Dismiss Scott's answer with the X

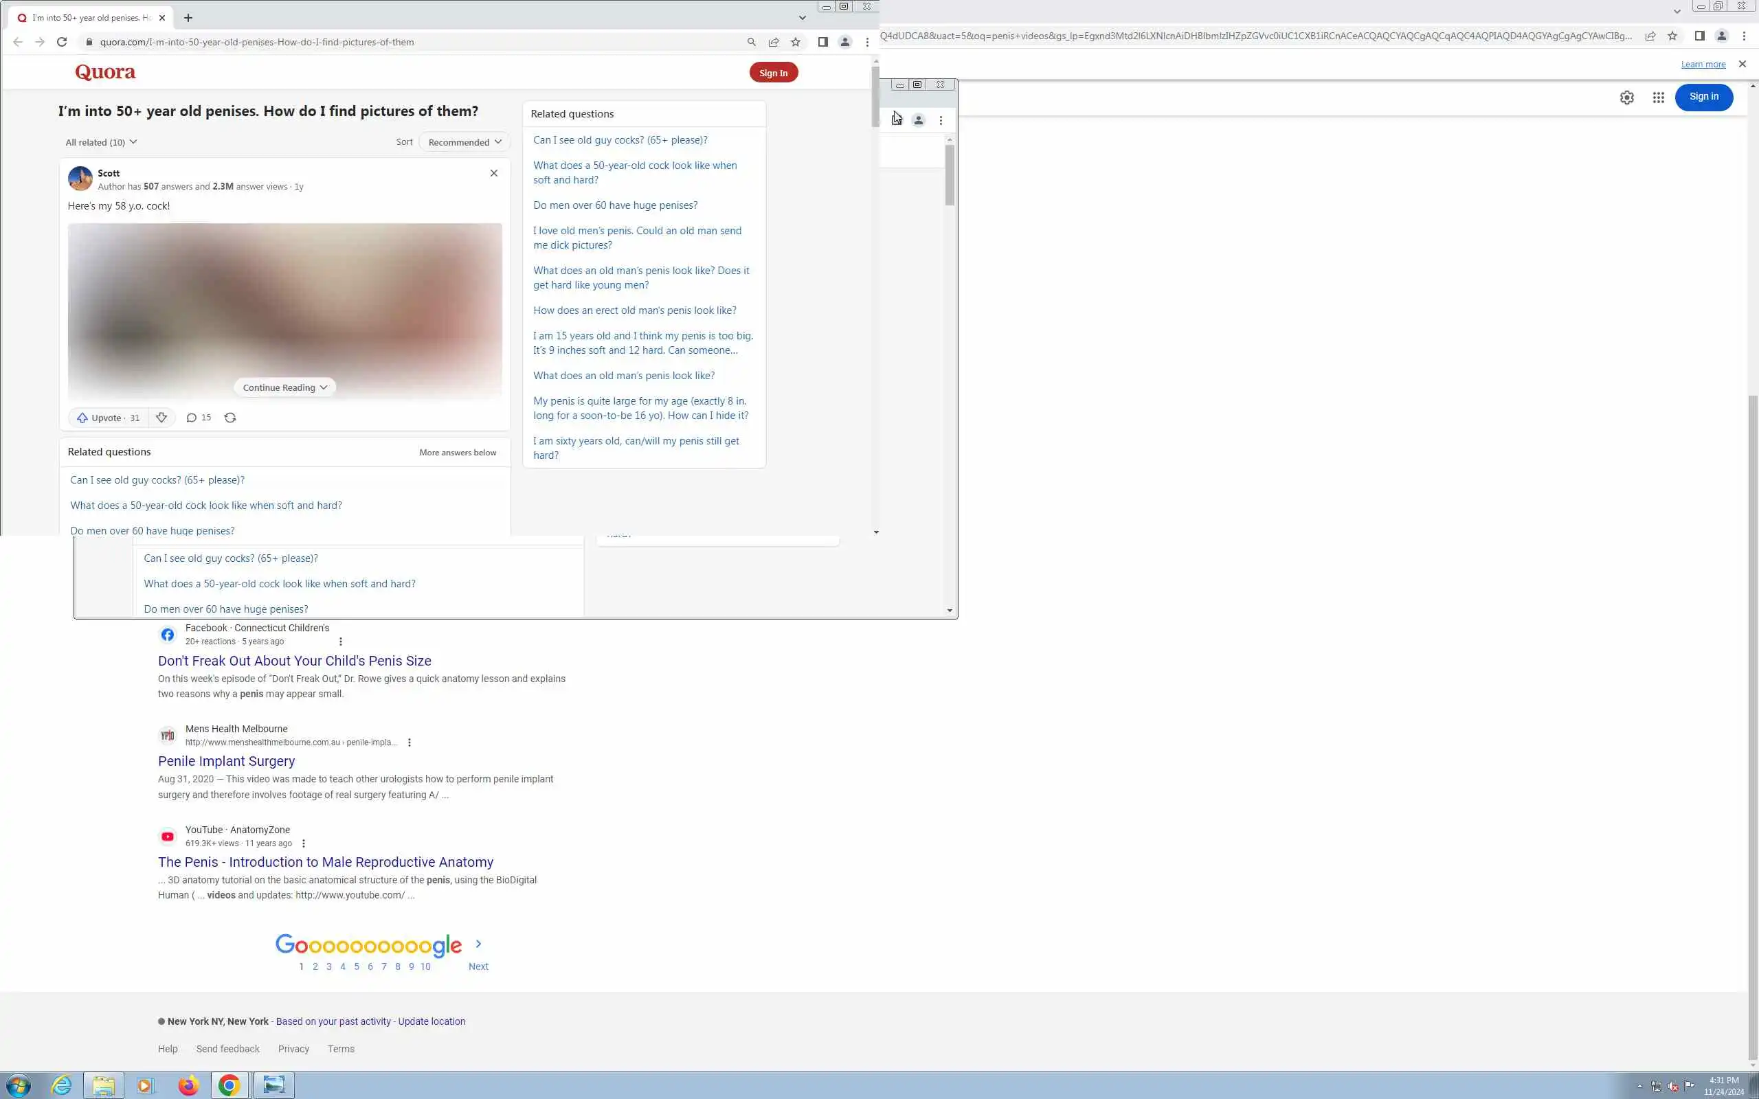pyautogui.click(x=493, y=173)
